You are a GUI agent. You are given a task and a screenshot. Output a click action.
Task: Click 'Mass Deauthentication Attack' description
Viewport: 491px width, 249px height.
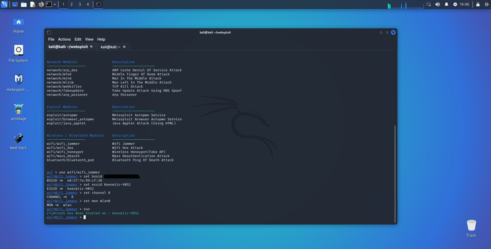(x=141, y=156)
